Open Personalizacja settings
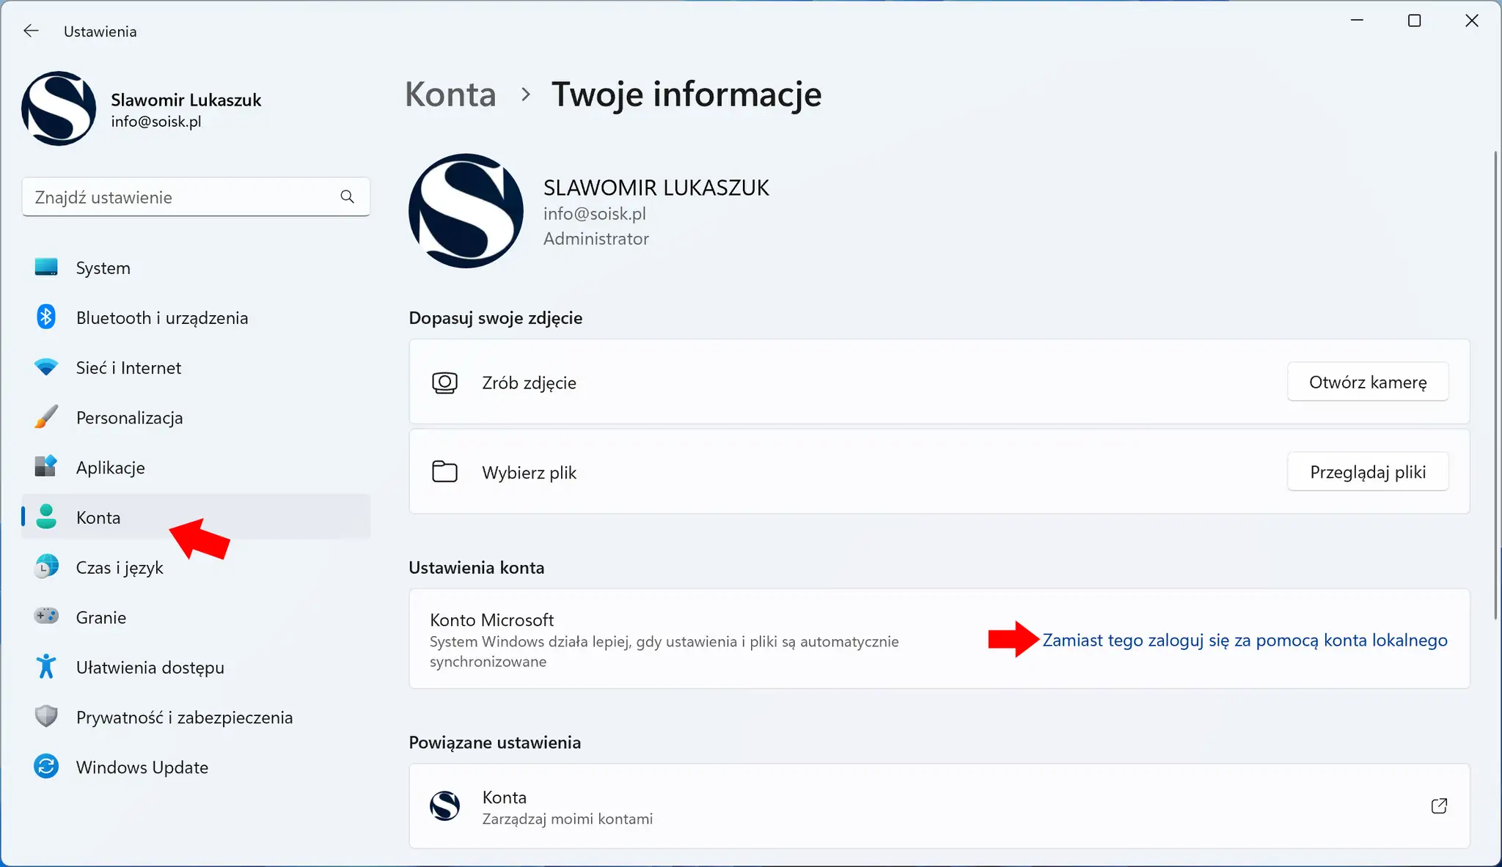Viewport: 1502px width, 867px height. (x=129, y=417)
